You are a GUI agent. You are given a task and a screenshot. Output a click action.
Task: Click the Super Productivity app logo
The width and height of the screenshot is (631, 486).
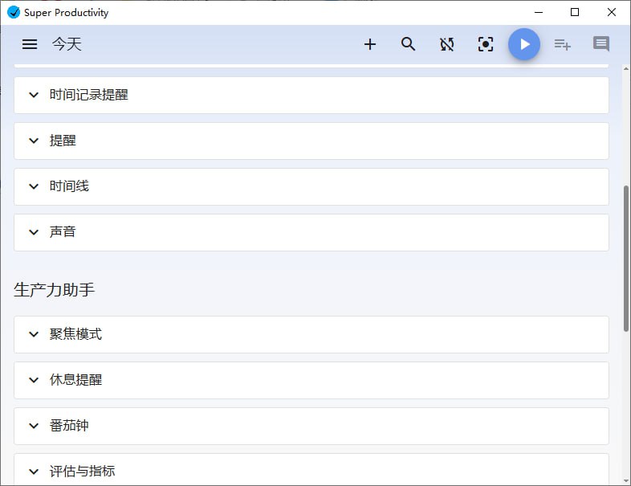(13, 12)
